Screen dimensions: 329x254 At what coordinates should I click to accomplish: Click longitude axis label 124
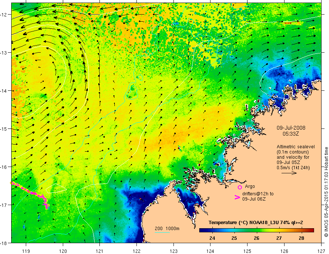pos(210,251)
